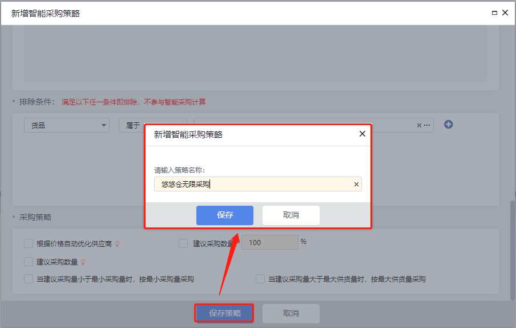Image resolution: width=516 pixels, height=328 pixels.
Task: Click the strategy name input field
Action: (x=251, y=184)
